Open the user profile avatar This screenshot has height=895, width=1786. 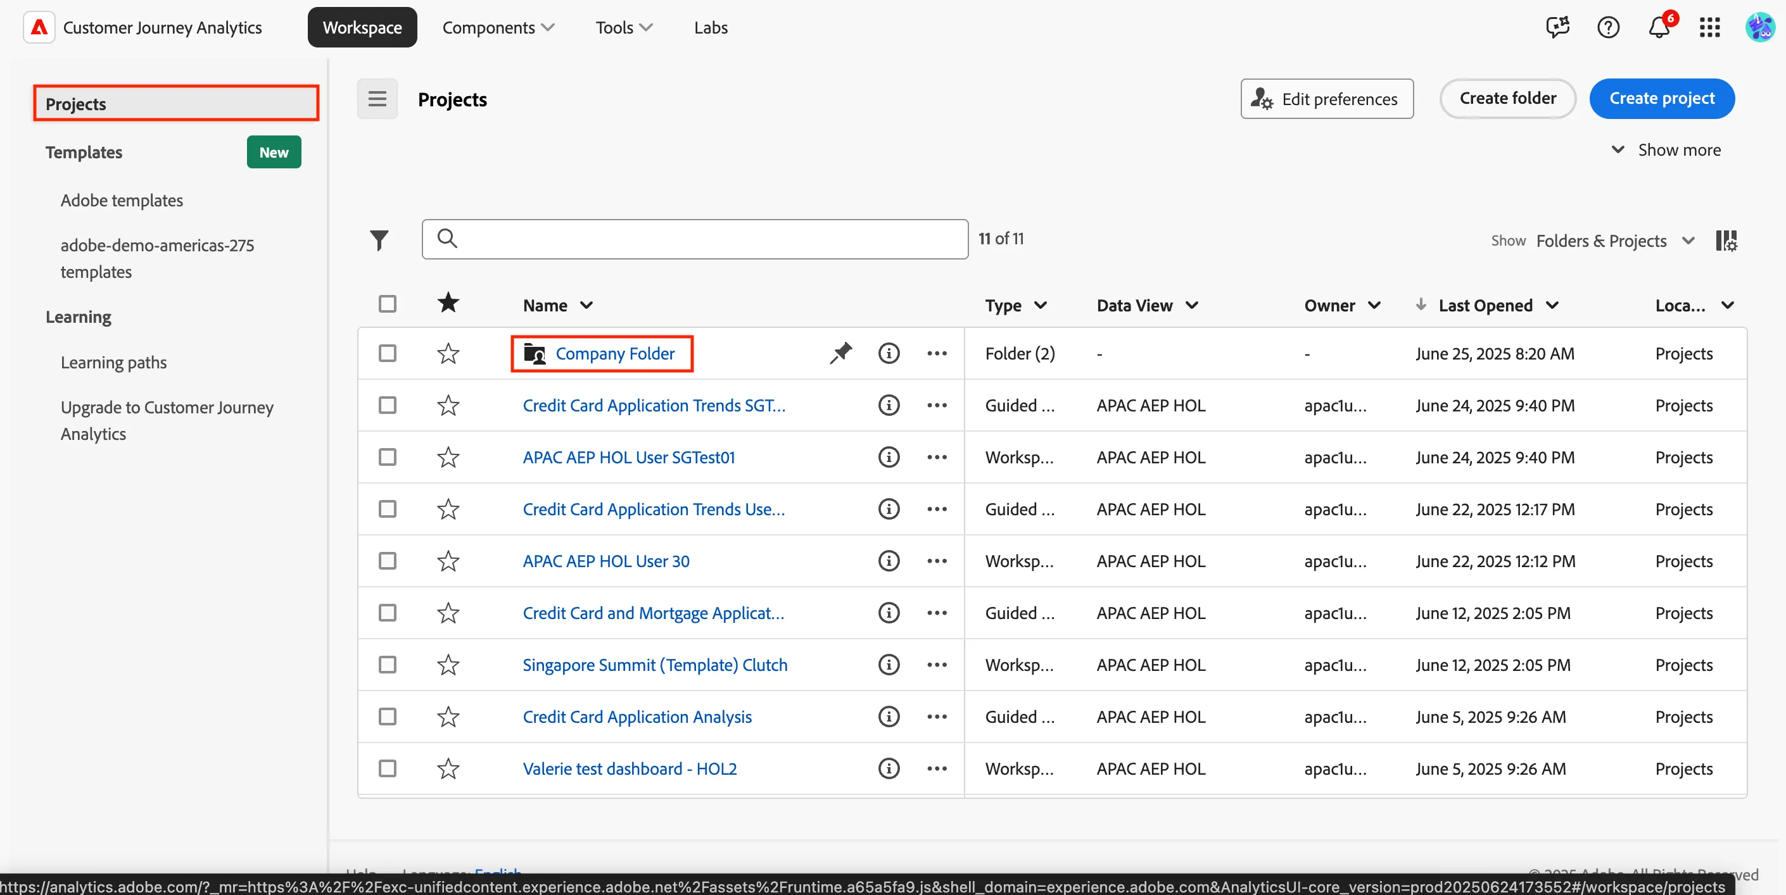click(1759, 28)
